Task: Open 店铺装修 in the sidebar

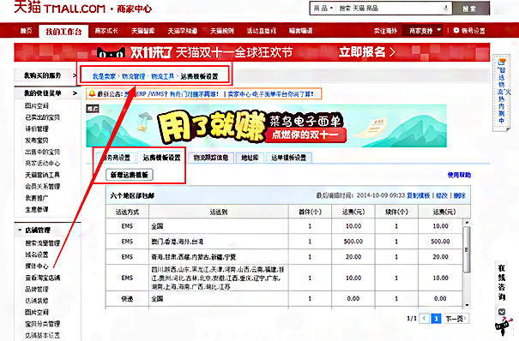Action: click(x=37, y=301)
